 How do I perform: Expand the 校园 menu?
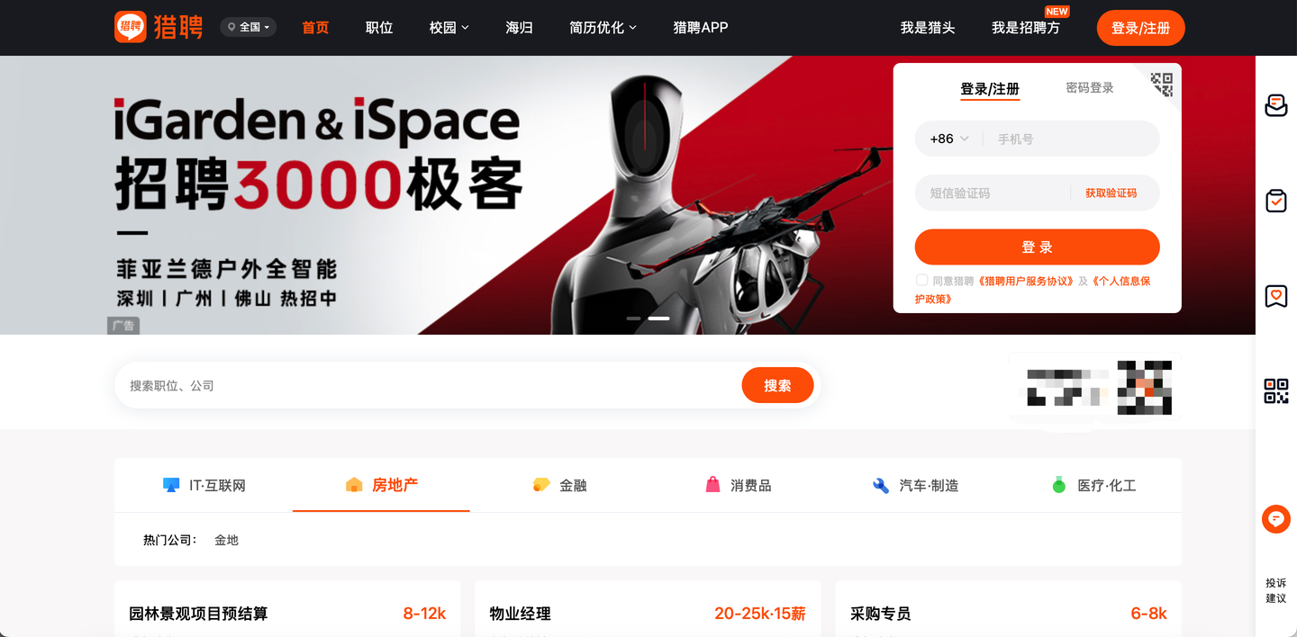tap(449, 28)
